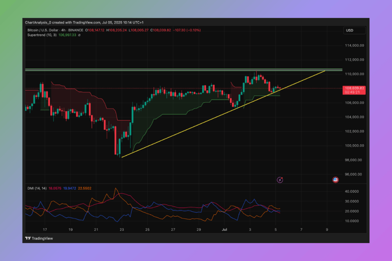Click the 23 date label on time axis
Screen dimensions: 392x261
click(x=122, y=230)
